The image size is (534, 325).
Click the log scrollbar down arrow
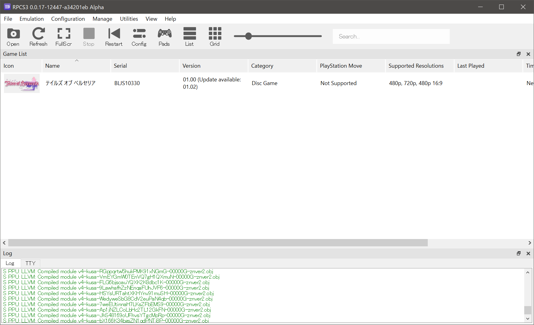528,319
